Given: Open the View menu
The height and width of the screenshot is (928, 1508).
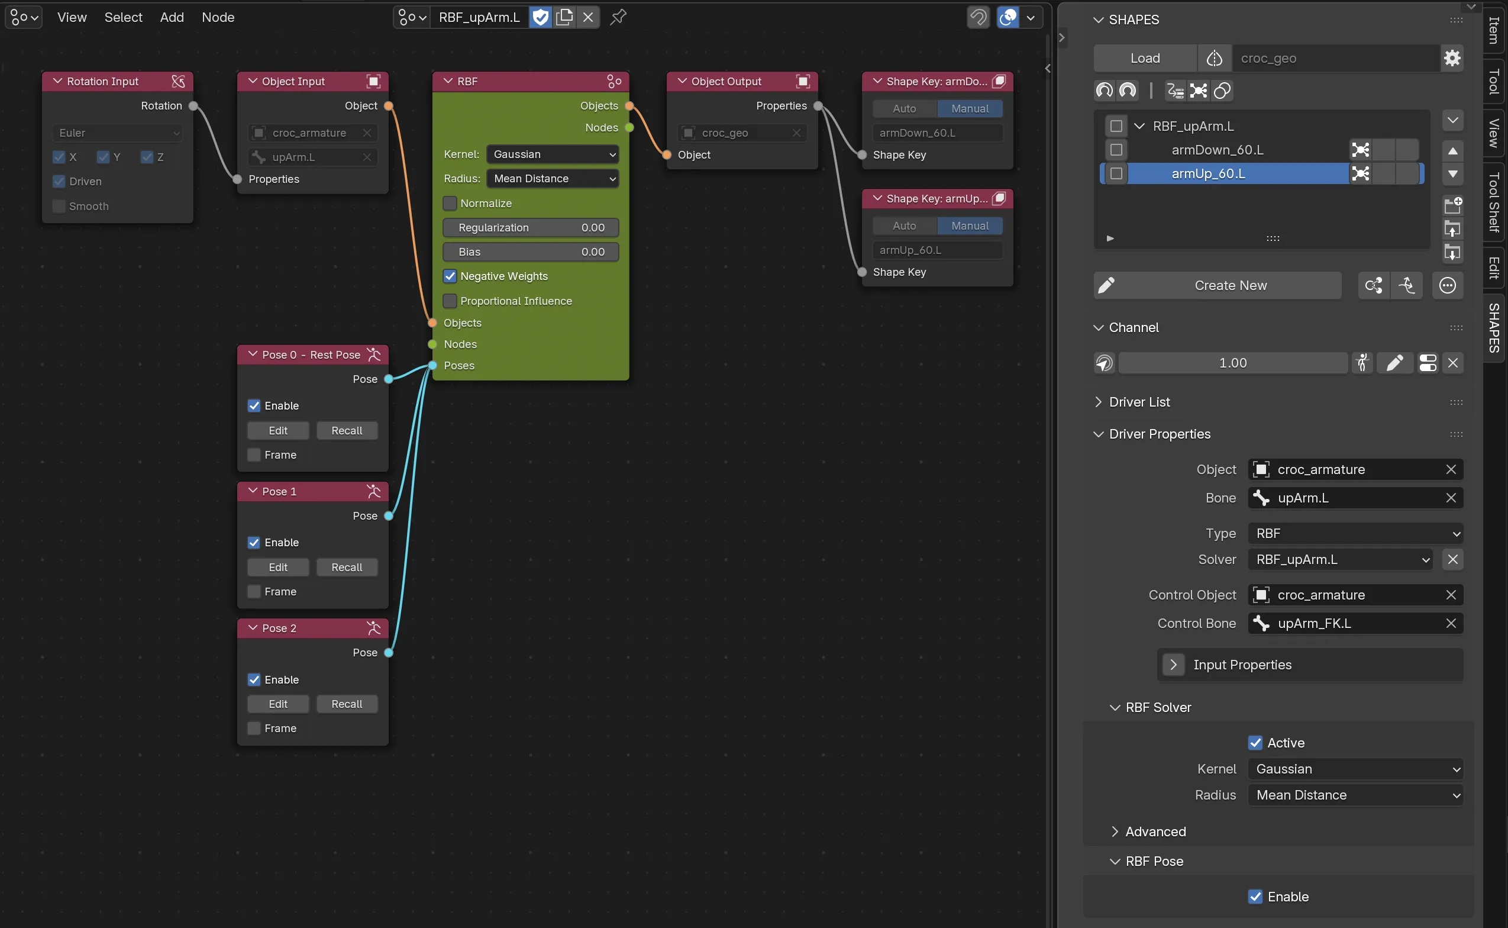Looking at the screenshot, I should (72, 17).
